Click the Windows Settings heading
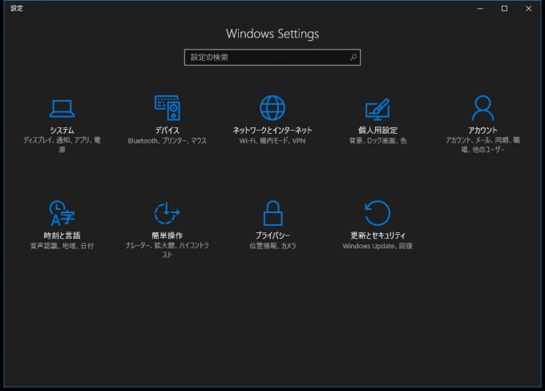545x391 pixels. (272, 34)
